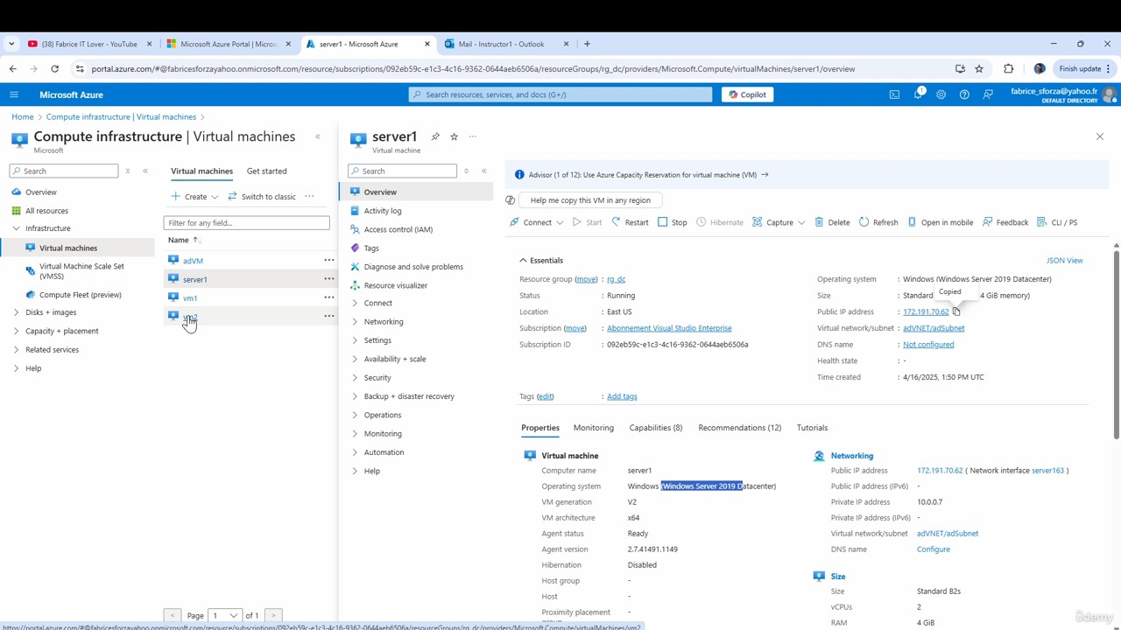This screenshot has height=630, width=1121.
Task: Switch to Capabilities (8) tab
Action: coord(656,428)
